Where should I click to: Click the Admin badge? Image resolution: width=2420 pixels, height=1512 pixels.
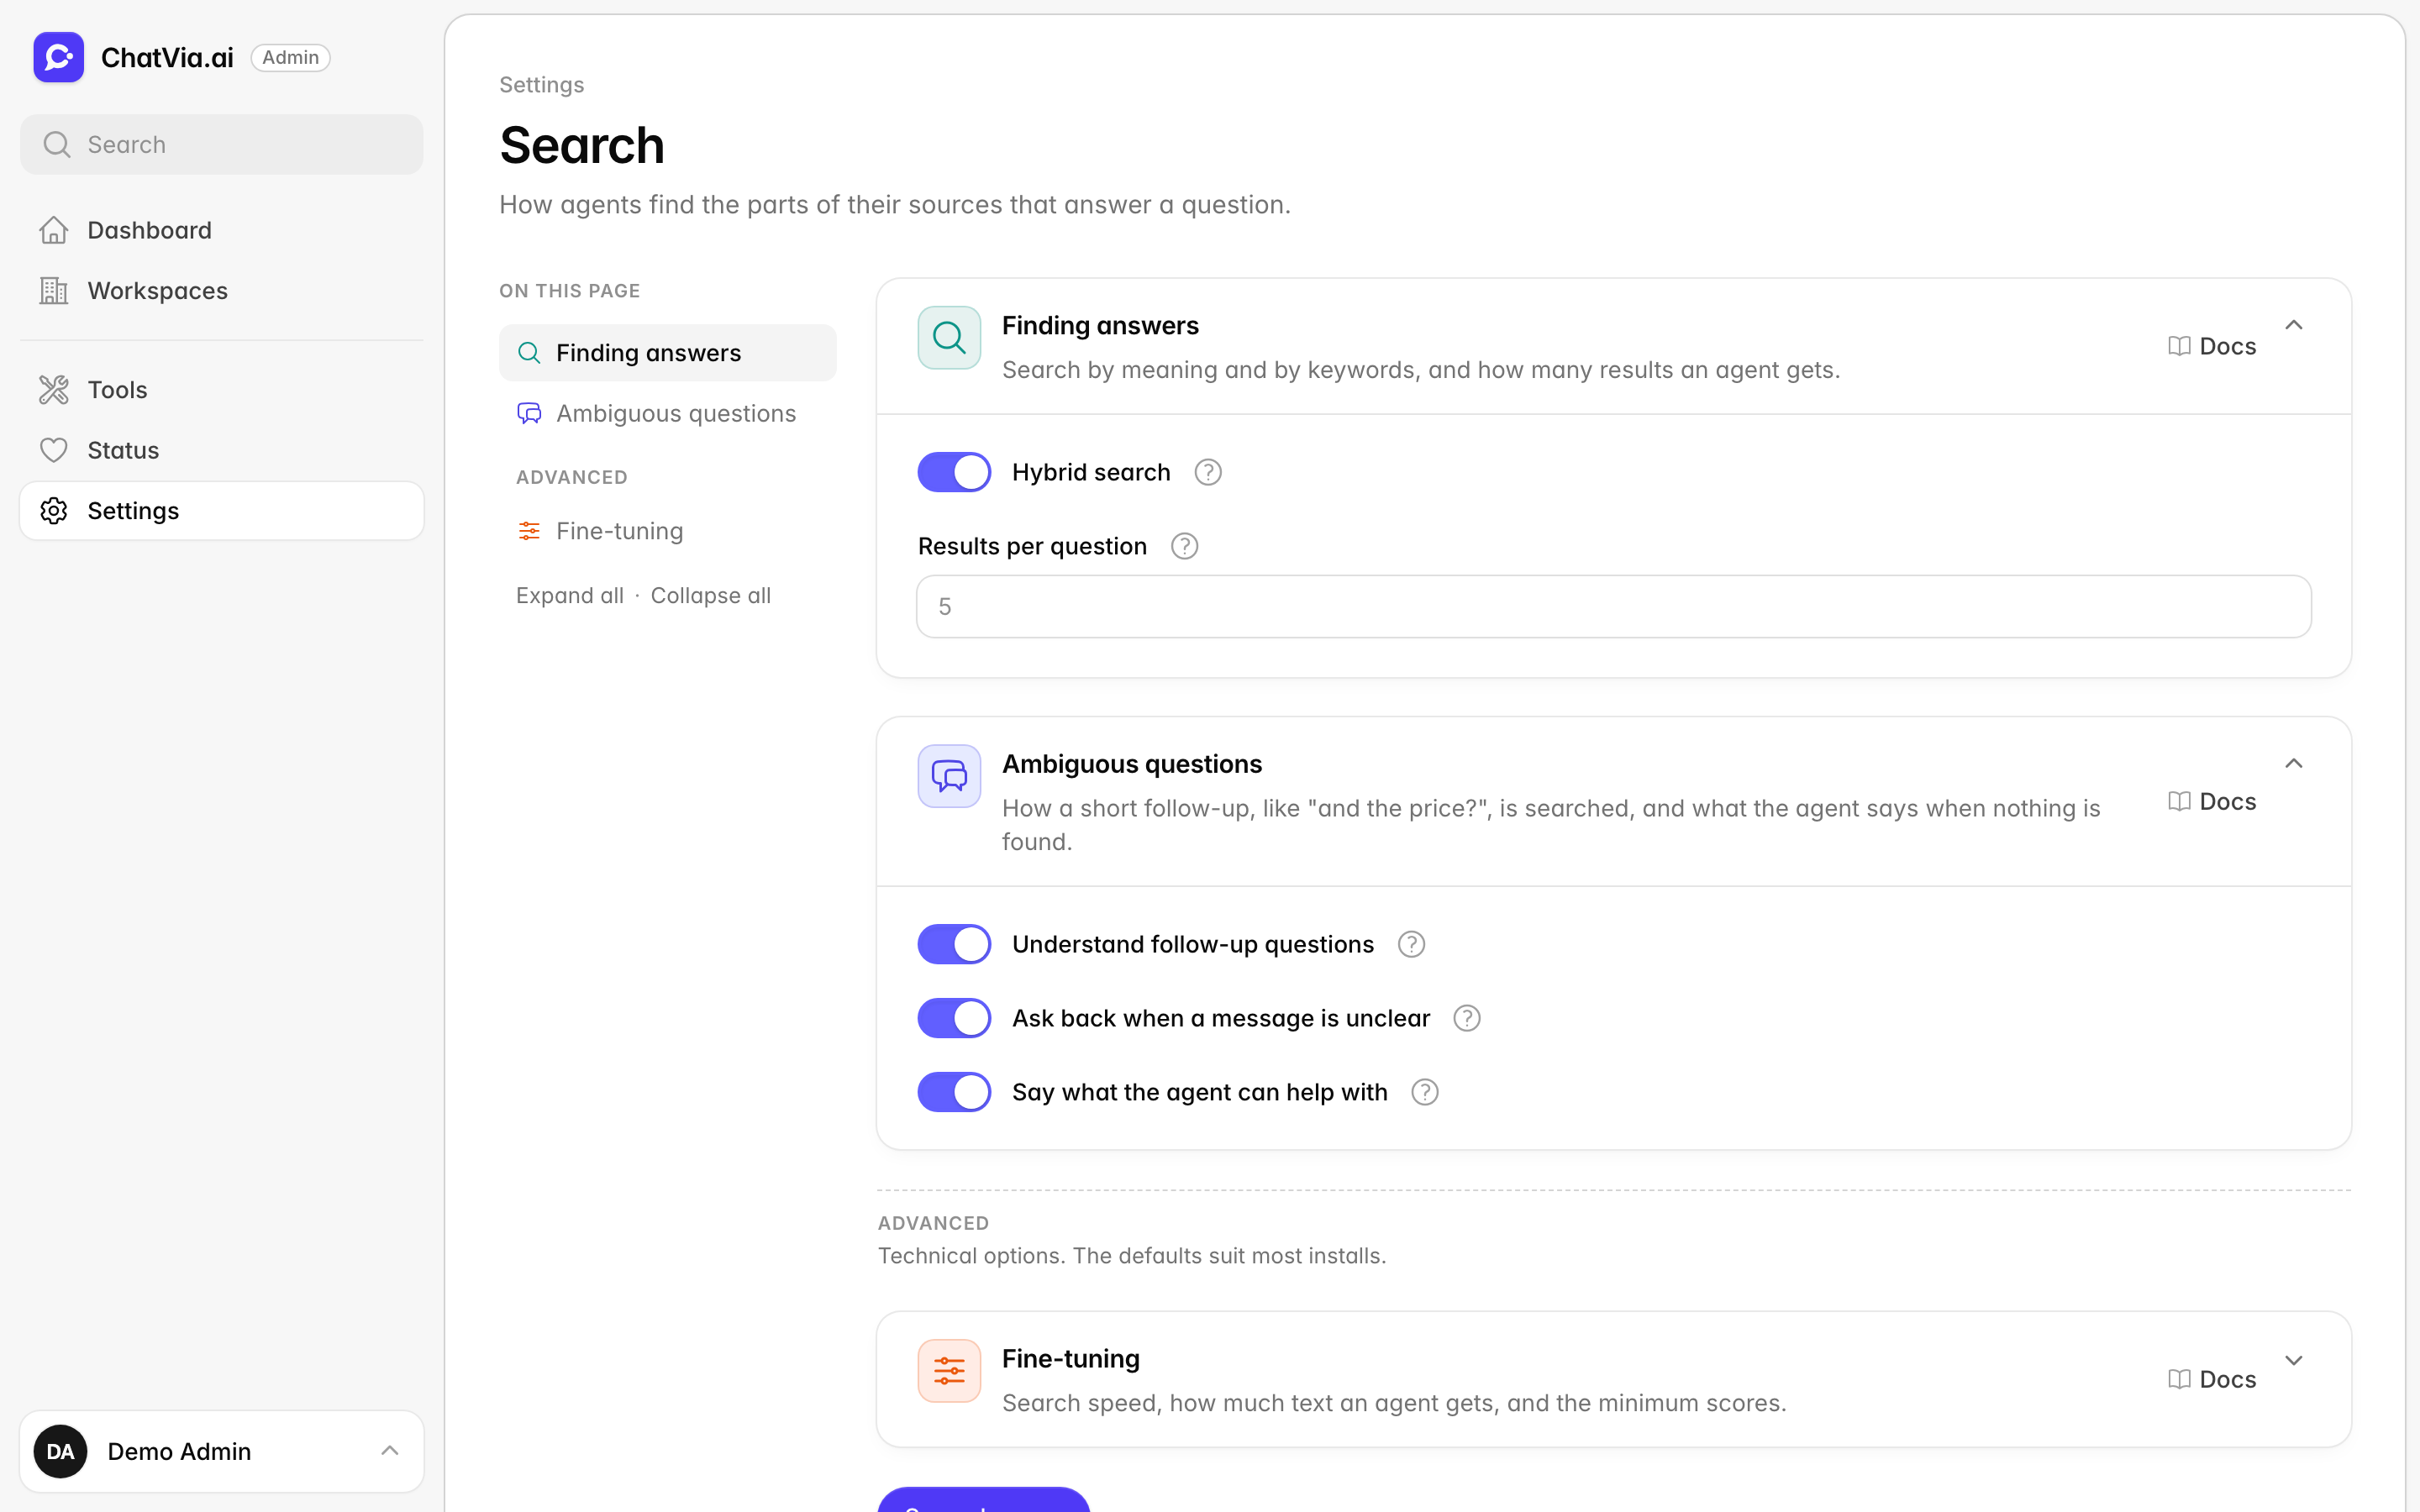[x=290, y=58]
